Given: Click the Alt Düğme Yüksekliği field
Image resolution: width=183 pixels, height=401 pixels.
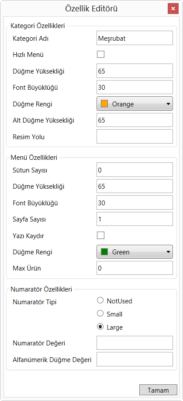Looking at the screenshot, I should point(135,120).
